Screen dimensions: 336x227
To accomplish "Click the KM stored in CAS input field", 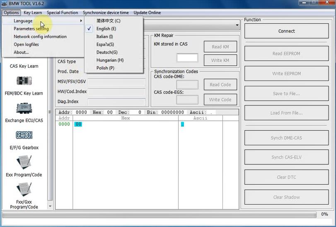I will (187, 58).
